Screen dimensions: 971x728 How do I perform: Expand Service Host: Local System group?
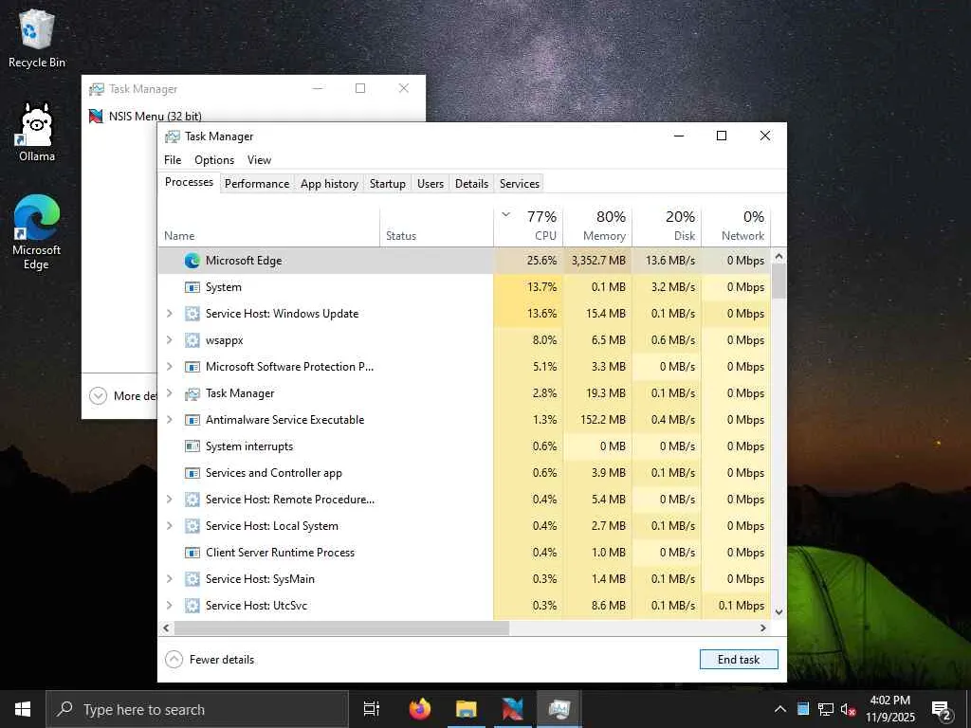pyautogui.click(x=170, y=525)
